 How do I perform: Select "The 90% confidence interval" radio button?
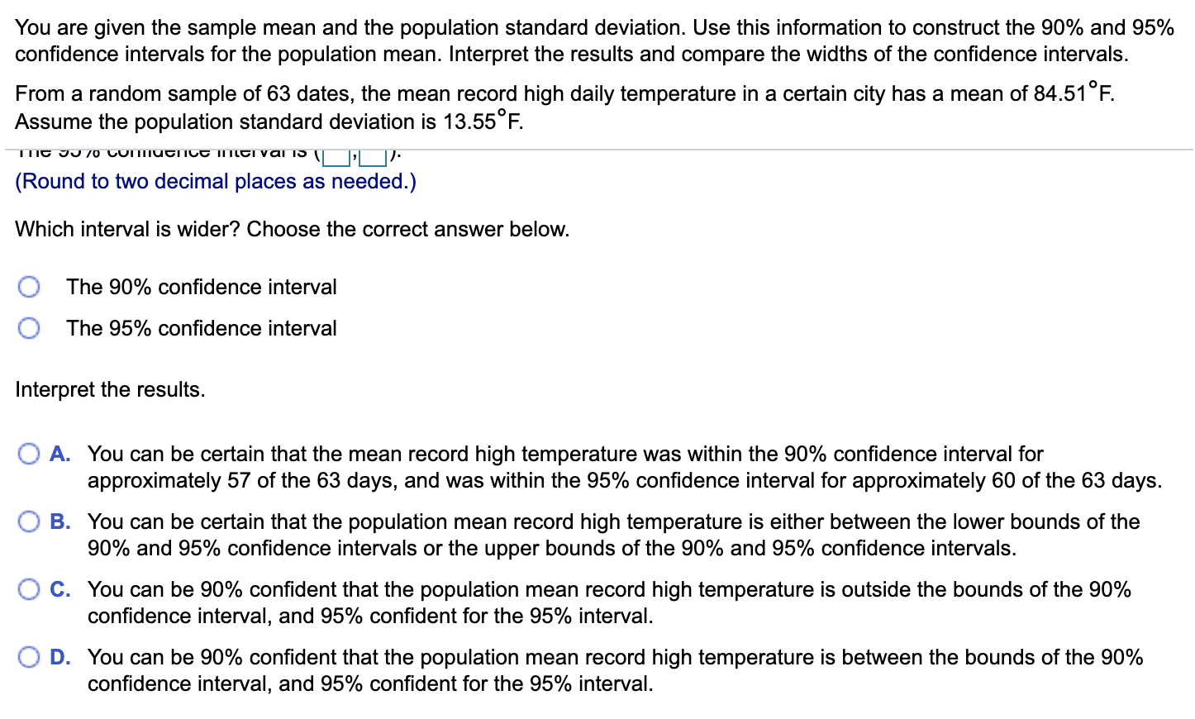click(30, 287)
